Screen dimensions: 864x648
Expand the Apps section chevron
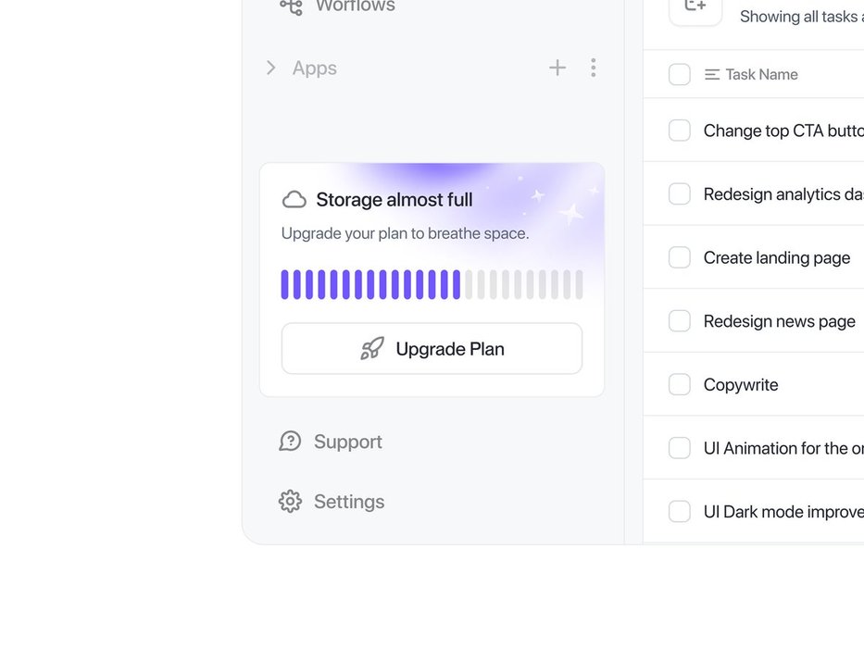pos(270,68)
